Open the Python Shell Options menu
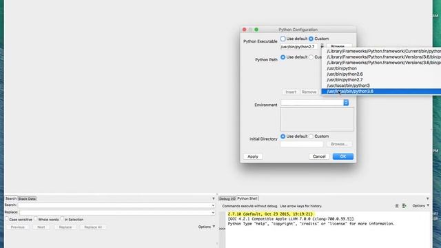This screenshot has width=441, height=248. [421, 206]
